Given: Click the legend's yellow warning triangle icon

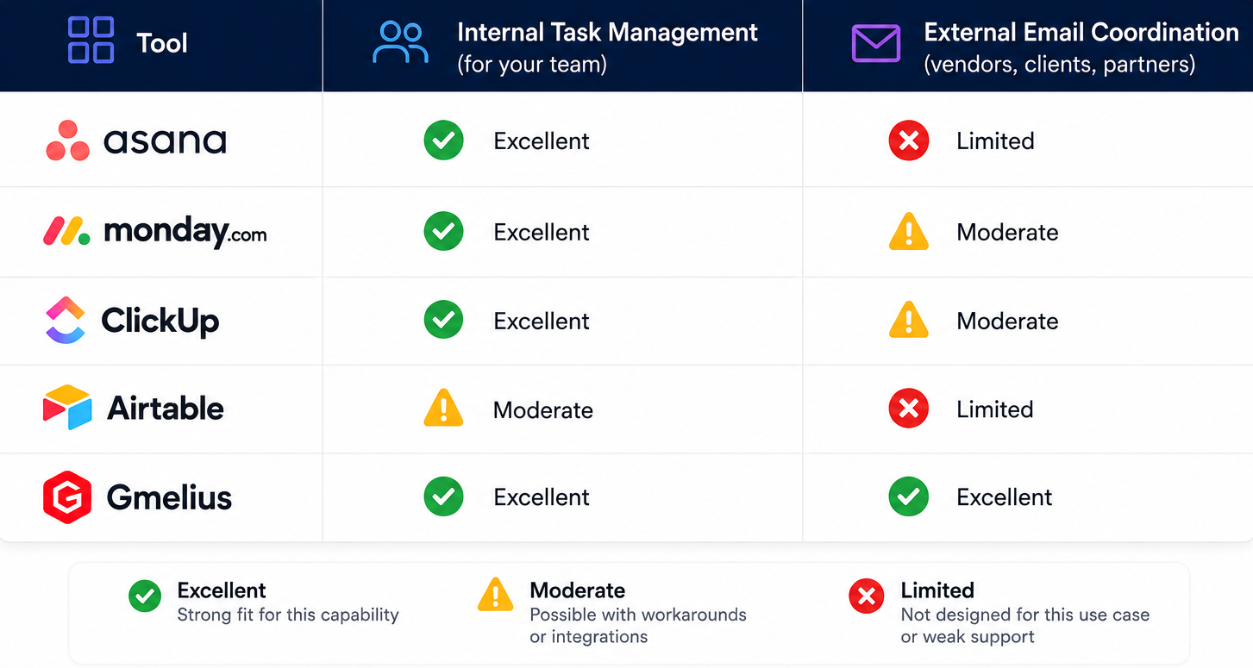Looking at the screenshot, I should point(495,595).
